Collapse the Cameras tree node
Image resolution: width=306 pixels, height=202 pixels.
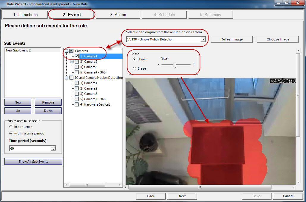click(67, 51)
